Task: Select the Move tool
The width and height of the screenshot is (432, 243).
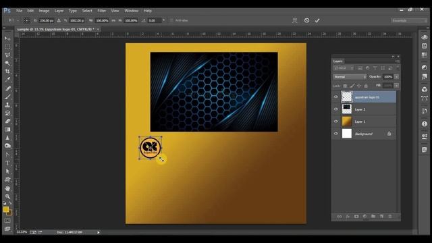Action: (7, 38)
